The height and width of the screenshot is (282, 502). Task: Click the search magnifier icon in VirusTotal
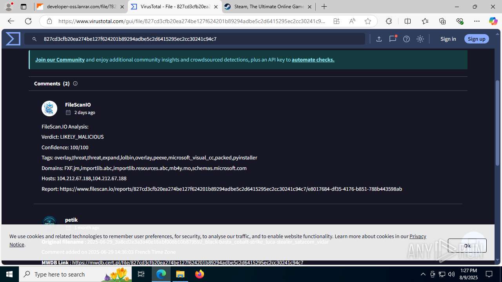[x=35, y=39]
